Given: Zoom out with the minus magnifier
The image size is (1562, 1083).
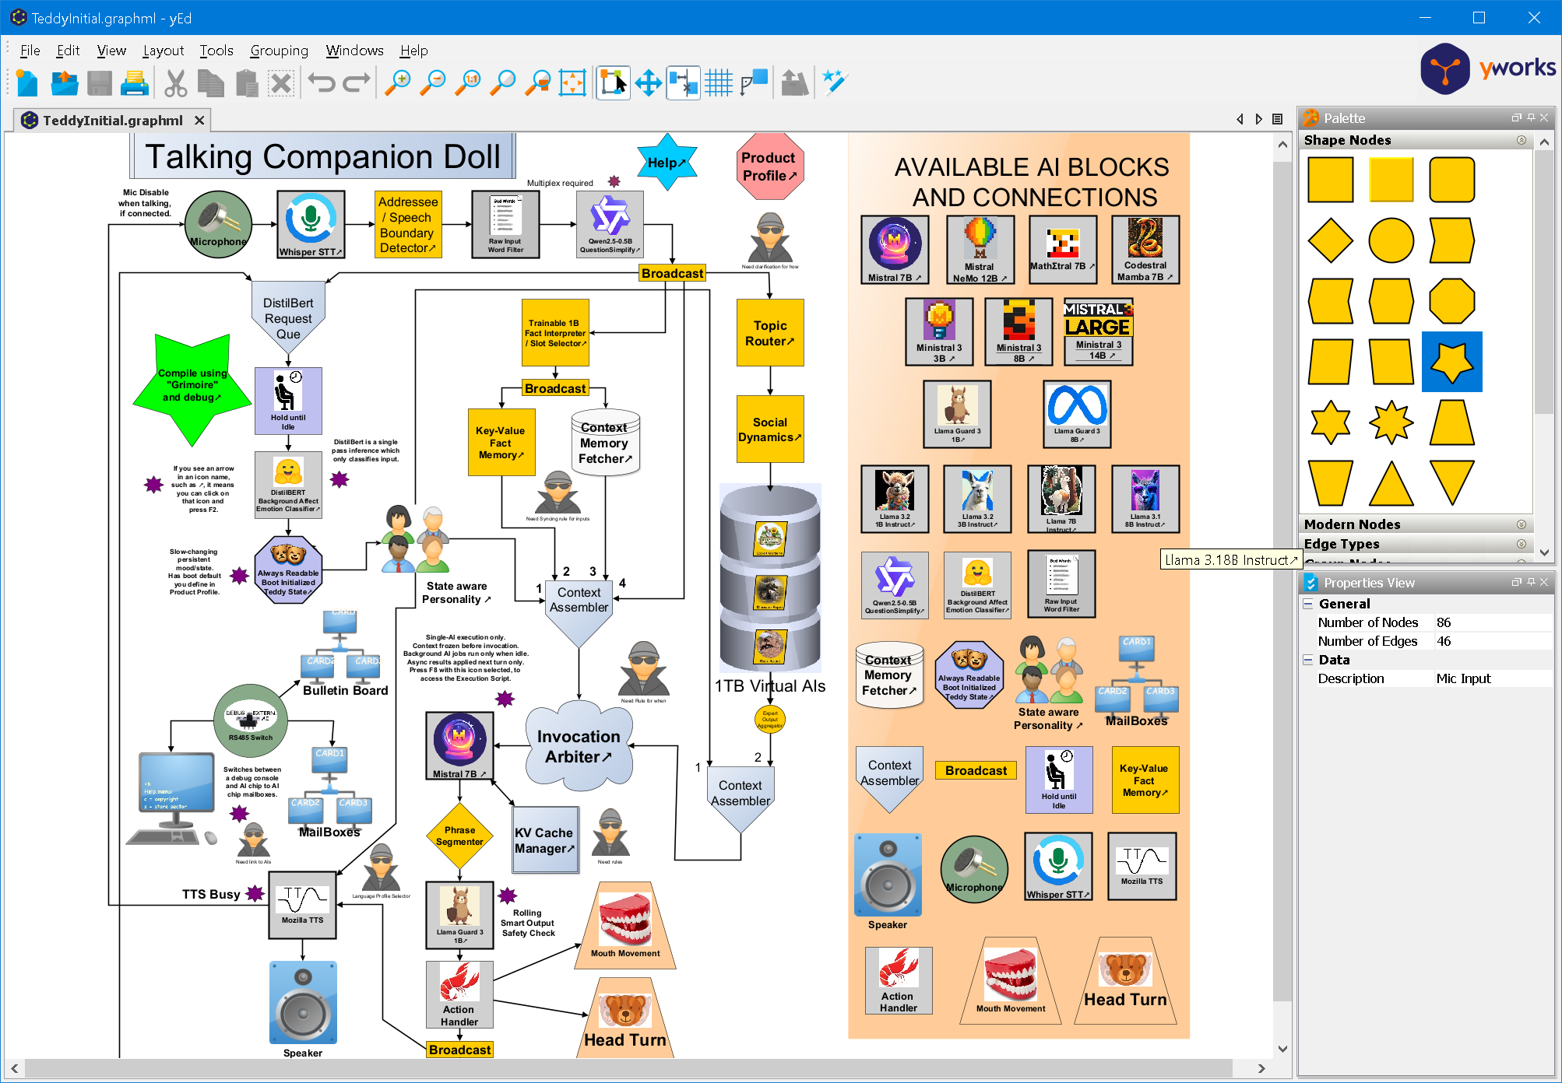Looking at the screenshot, I should pos(433,82).
